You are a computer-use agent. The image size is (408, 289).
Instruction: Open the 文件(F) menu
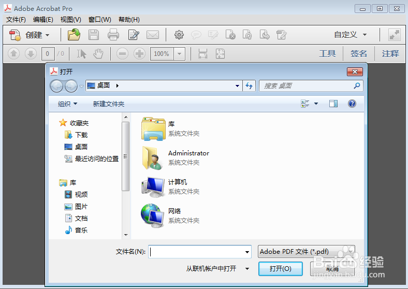[16, 20]
